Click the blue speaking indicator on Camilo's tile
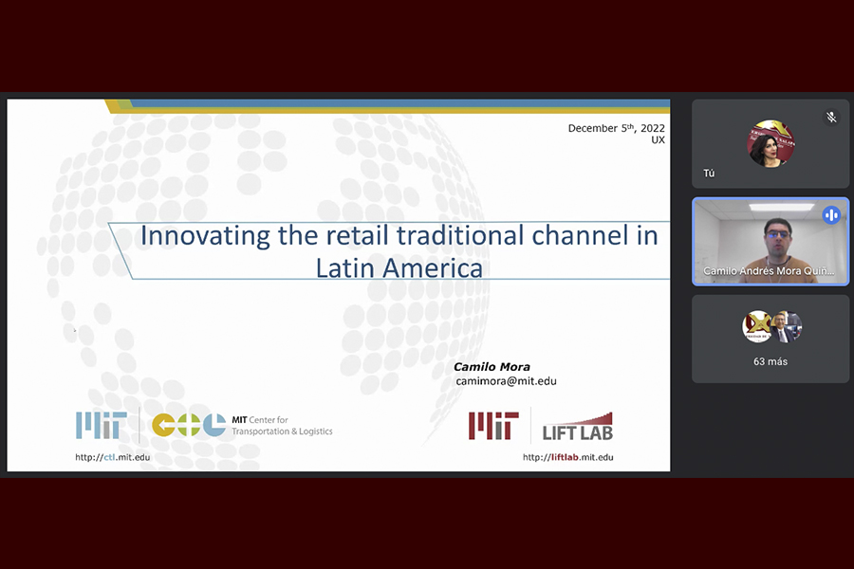The width and height of the screenshot is (854, 569). click(831, 215)
